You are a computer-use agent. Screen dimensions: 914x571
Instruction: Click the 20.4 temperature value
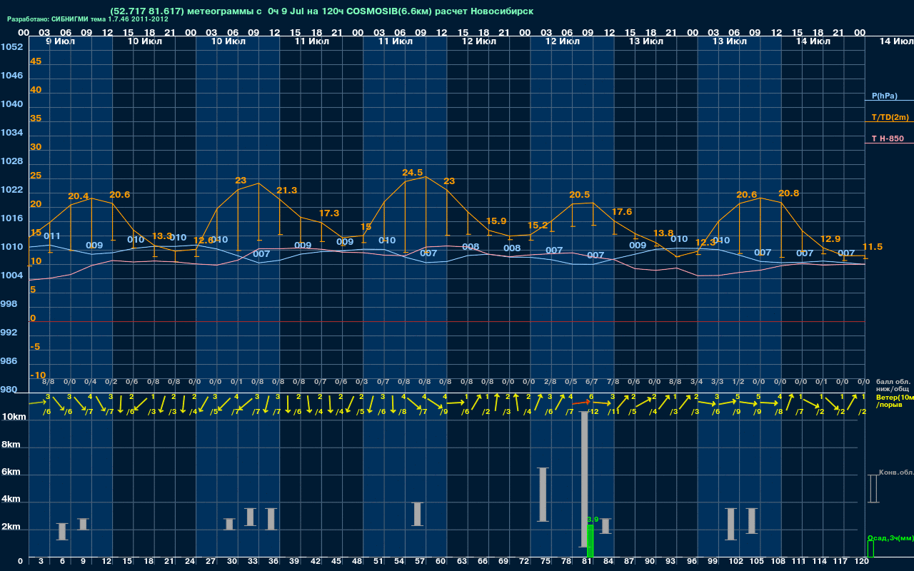[x=79, y=196]
